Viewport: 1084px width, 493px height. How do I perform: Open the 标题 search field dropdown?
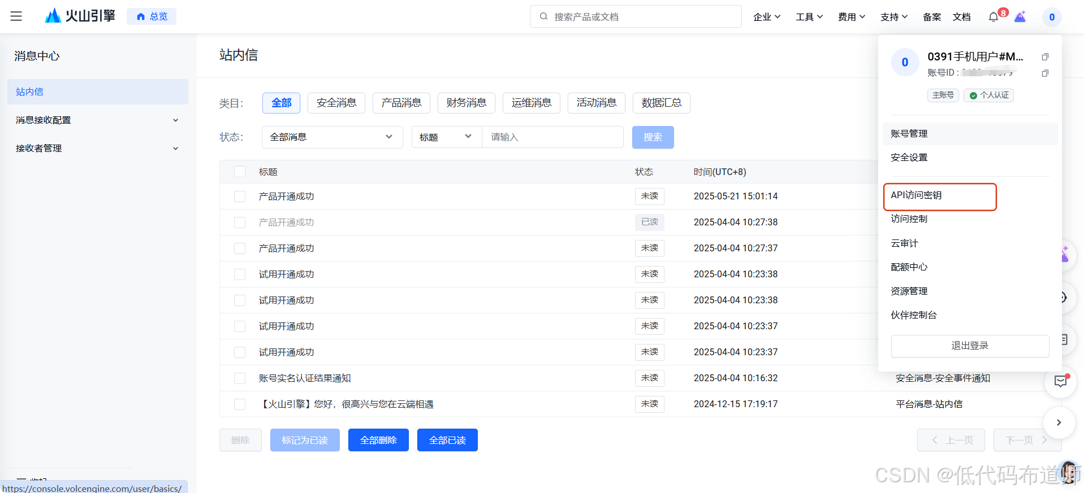click(x=446, y=137)
